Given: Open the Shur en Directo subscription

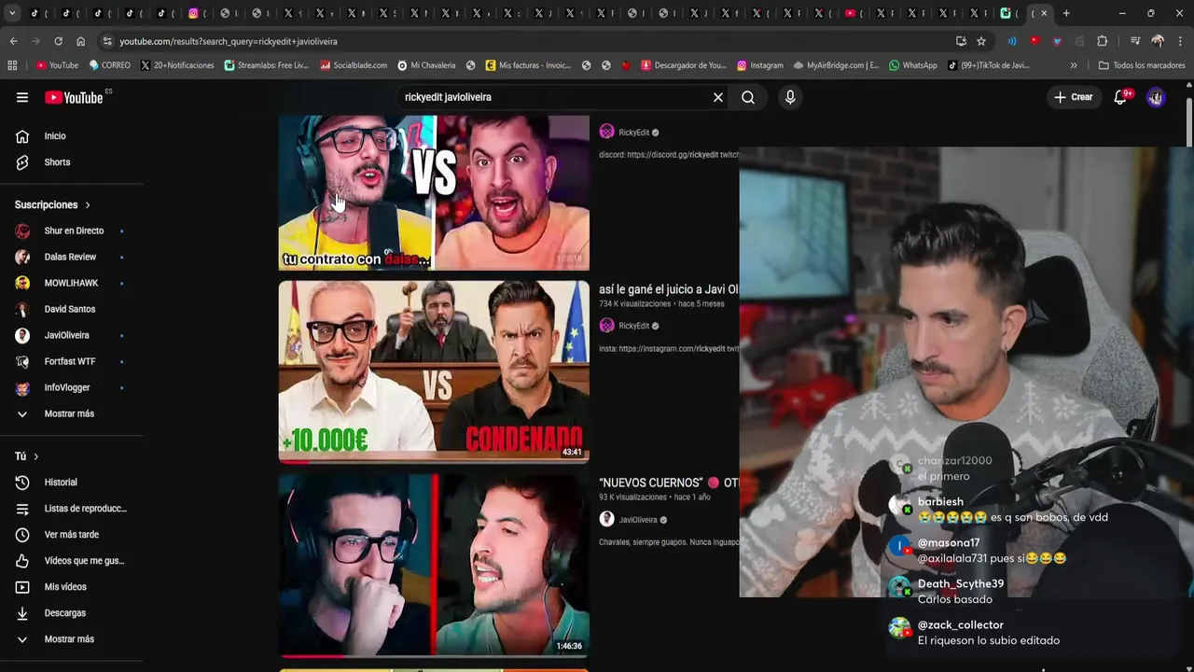Looking at the screenshot, I should click(x=72, y=231).
